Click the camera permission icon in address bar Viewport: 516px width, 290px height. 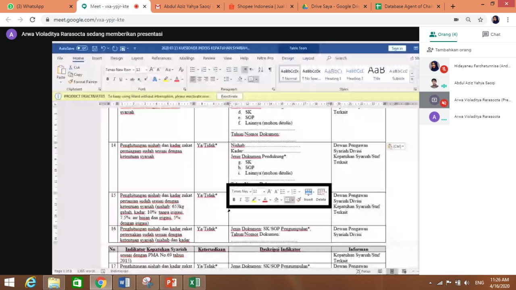pyautogui.click(x=456, y=20)
